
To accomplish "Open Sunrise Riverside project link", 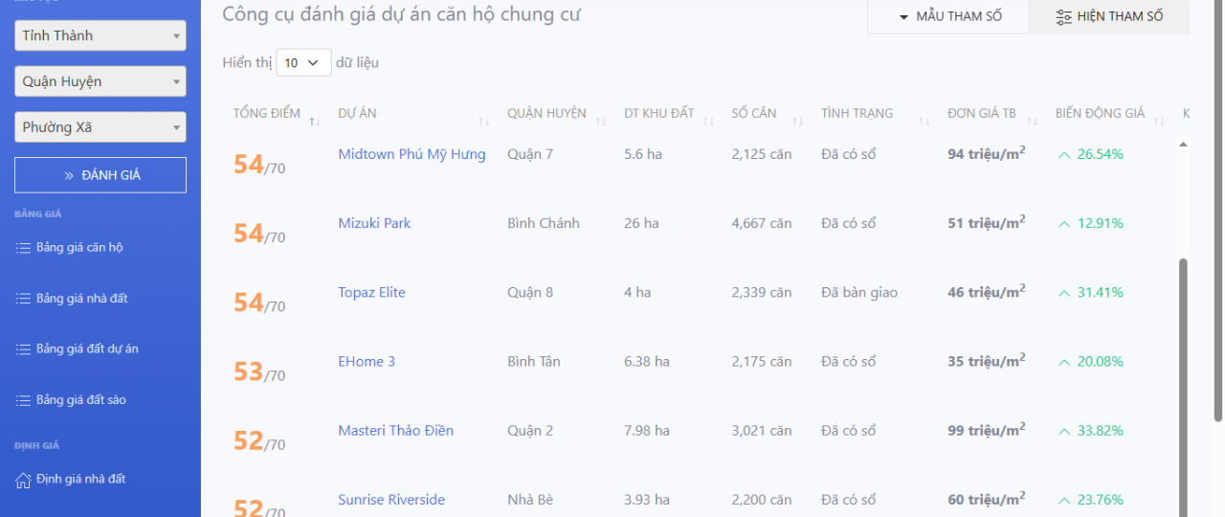I will [x=391, y=499].
